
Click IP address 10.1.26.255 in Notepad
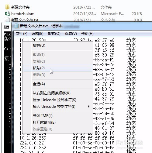33,138
